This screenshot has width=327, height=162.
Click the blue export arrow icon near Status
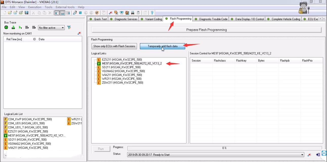[x=318, y=154]
